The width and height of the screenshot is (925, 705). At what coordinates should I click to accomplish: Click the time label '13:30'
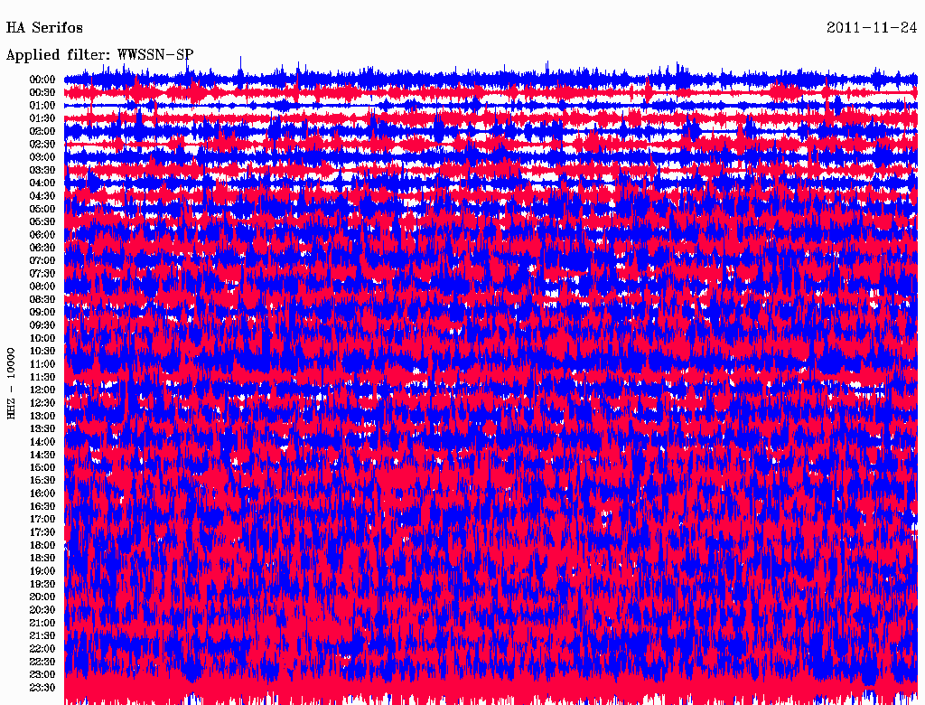coord(42,429)
